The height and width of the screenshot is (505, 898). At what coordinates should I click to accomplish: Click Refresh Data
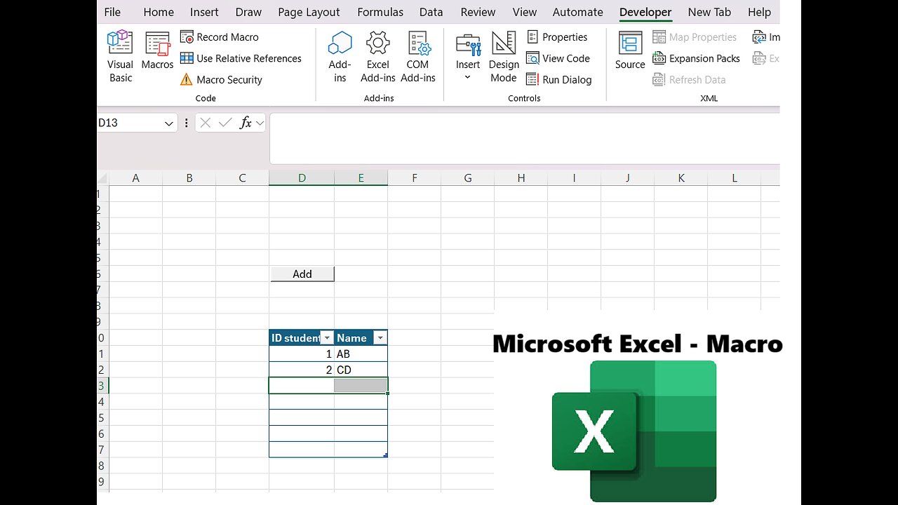(x=689, y=79)
